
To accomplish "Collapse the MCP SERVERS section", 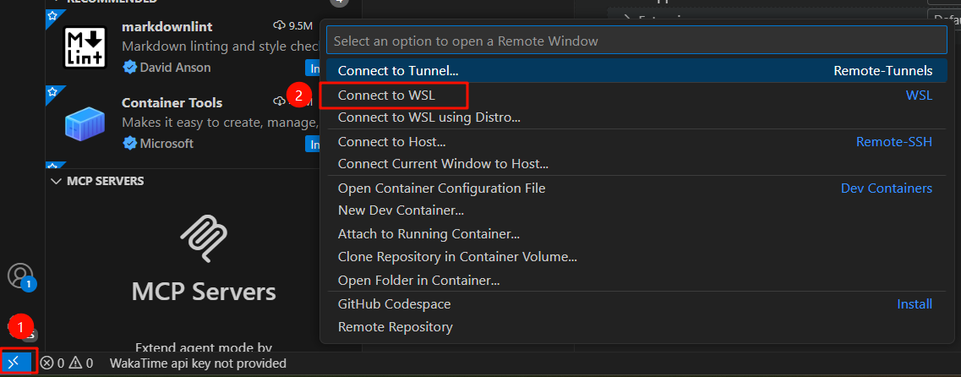I will (57, 181).
